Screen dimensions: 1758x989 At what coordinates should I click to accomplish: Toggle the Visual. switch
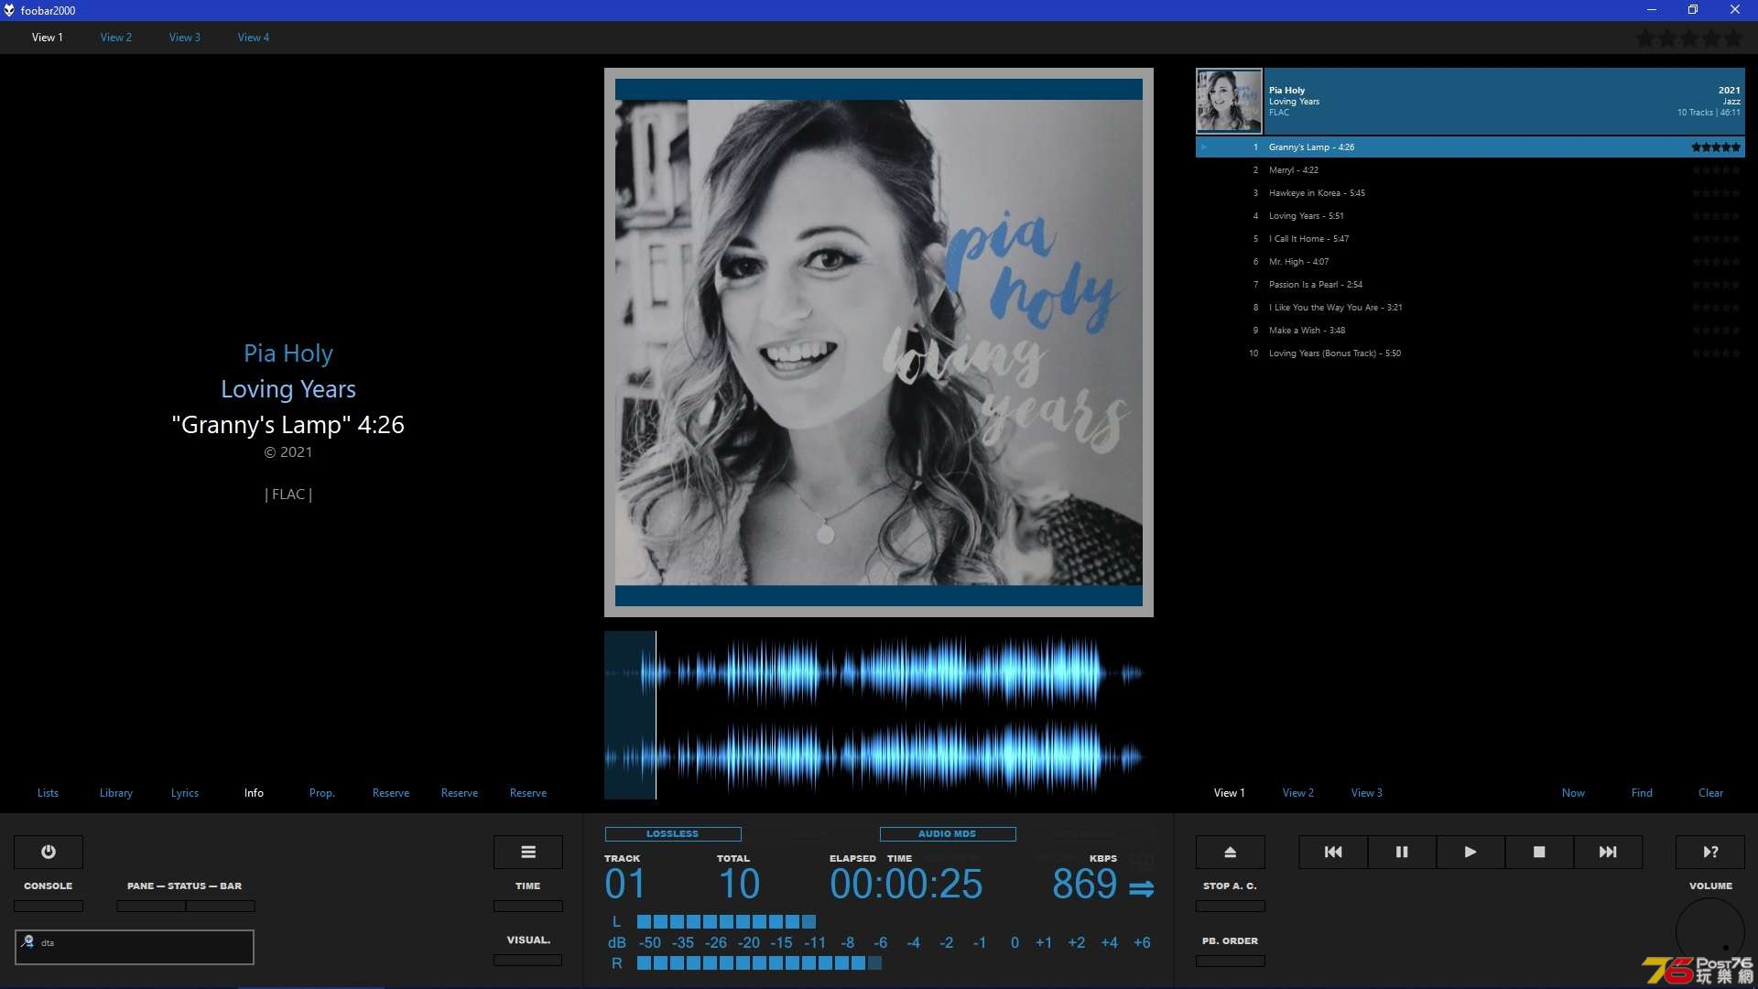[528, 960]
